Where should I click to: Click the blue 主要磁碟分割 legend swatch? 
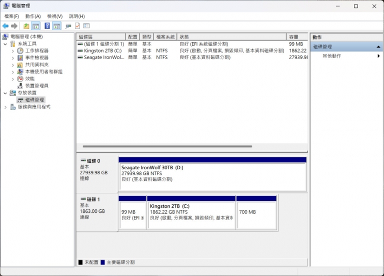pyautogui.click(x=102, y=262)
